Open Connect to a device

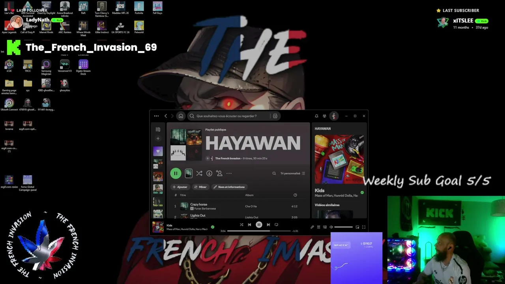(x=325, y=227)
